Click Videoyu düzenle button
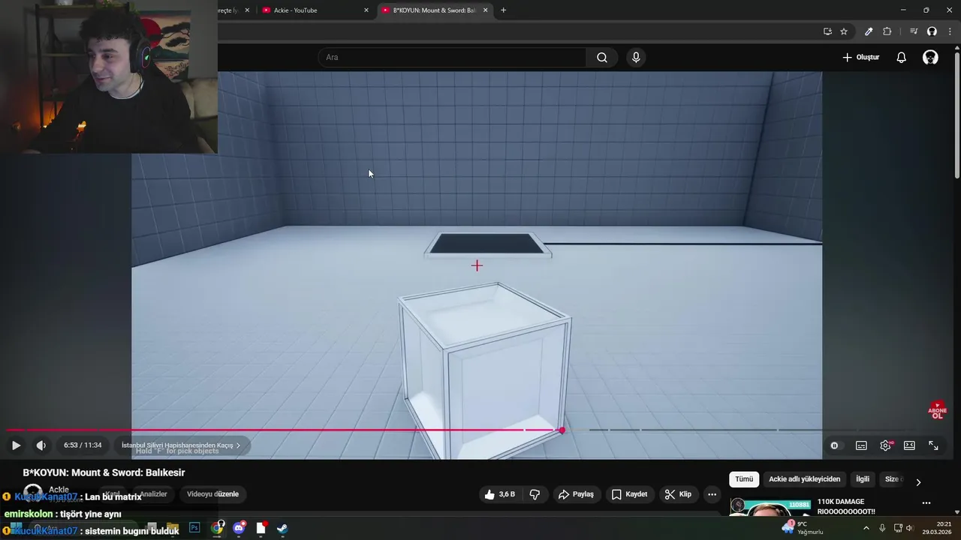This screenshot has height=540, width=961. (x=212, y=494)
